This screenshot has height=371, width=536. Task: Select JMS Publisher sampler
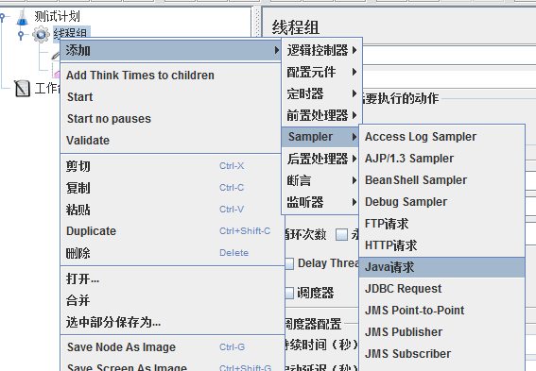click(441, 332)
